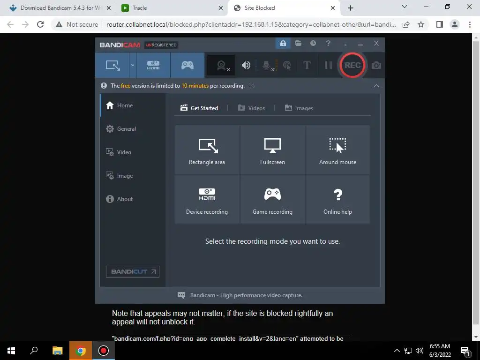
Task: Collapse the Bandicam panel with chevron
Action: [x=376, y=86]
